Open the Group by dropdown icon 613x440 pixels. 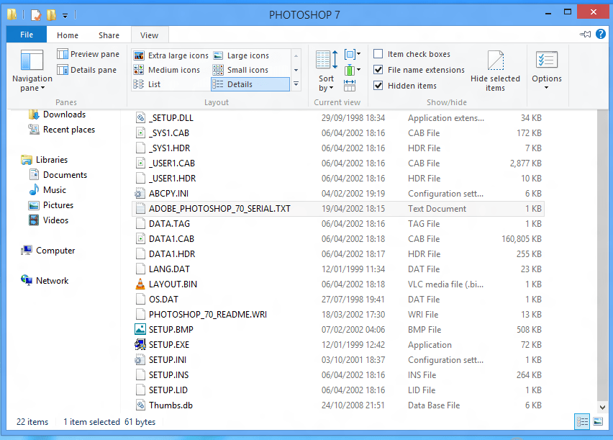(353, 54)
